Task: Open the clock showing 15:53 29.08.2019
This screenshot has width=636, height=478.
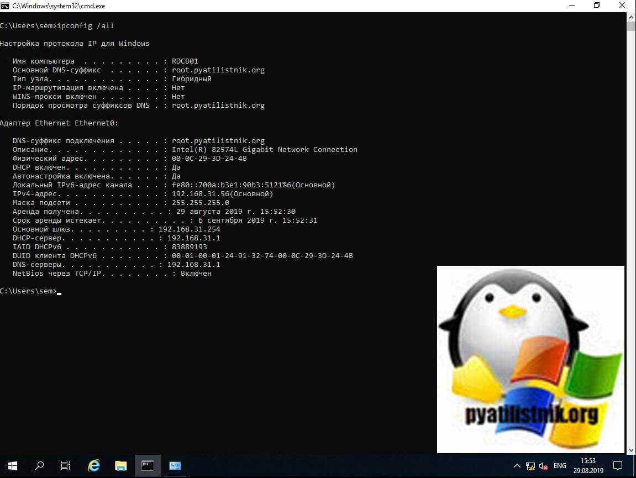Action: 588,466
